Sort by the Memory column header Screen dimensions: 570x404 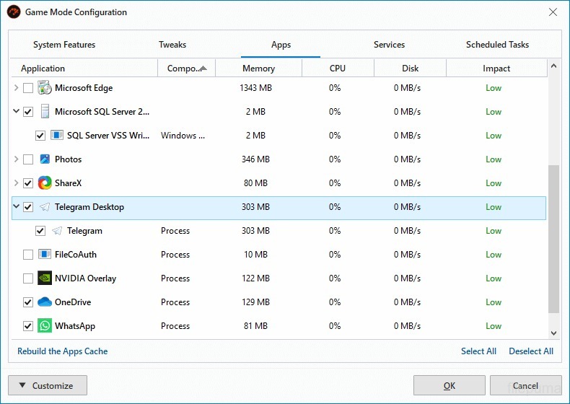(258, 69)
